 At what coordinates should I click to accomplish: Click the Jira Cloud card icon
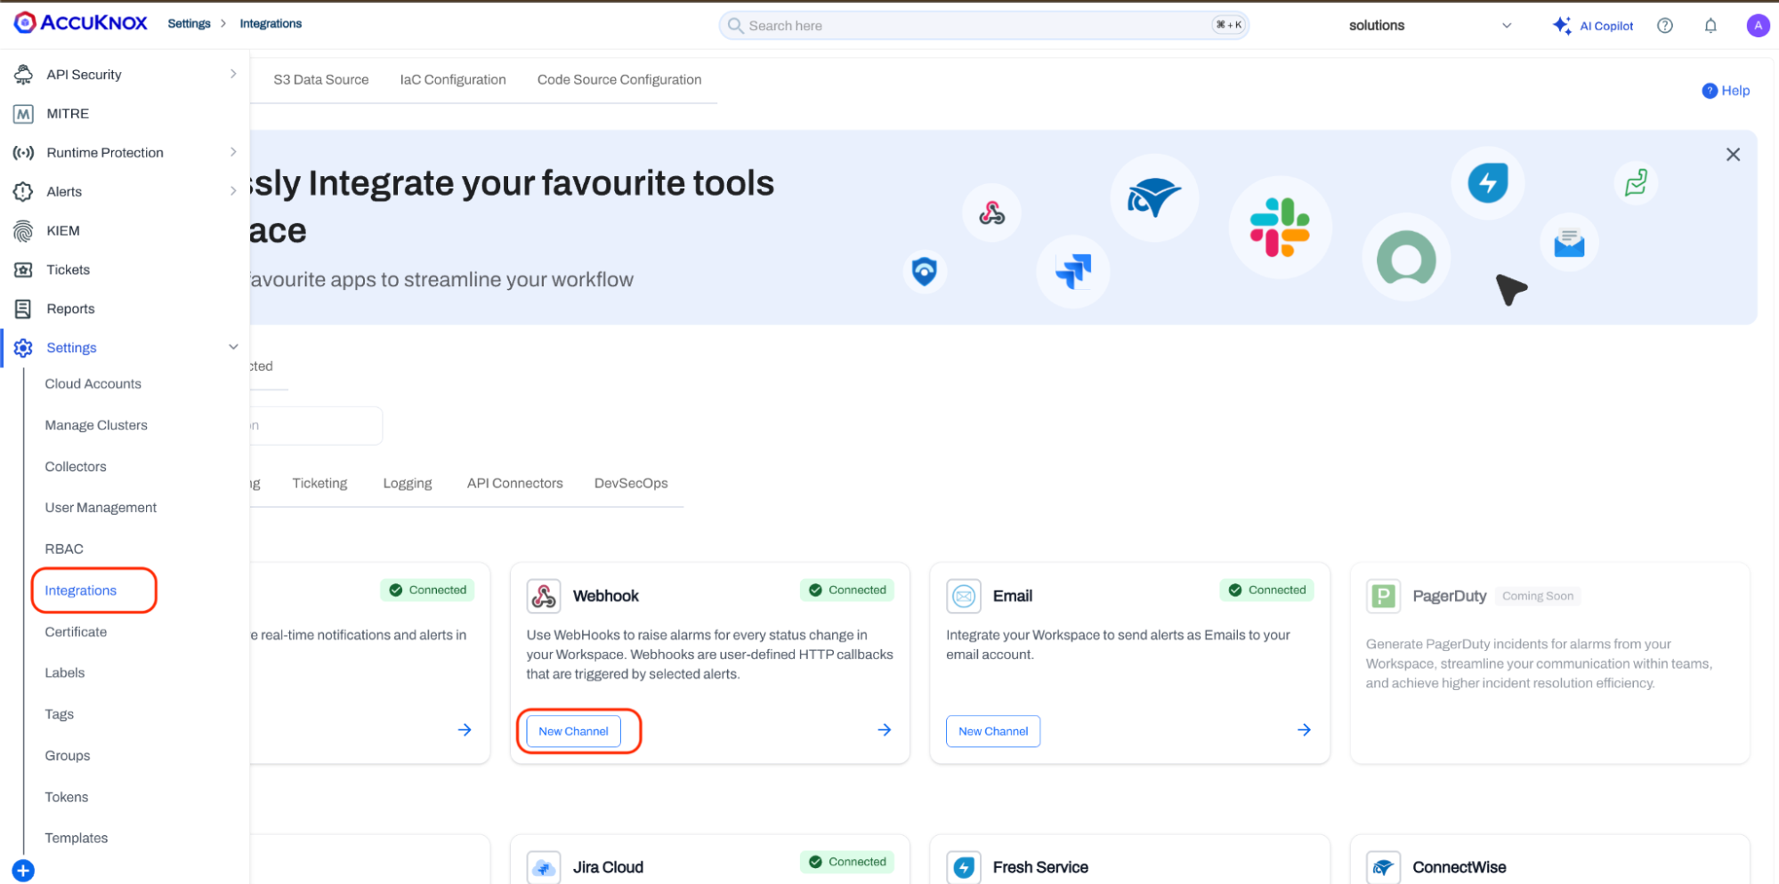[x=544, y=867]
